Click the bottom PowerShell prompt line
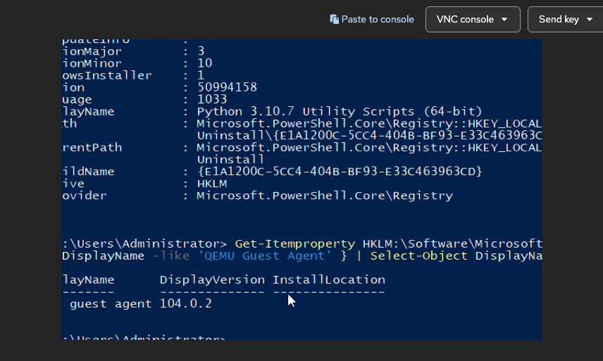This screenshot has height=361, width=603. pos(144,338)
